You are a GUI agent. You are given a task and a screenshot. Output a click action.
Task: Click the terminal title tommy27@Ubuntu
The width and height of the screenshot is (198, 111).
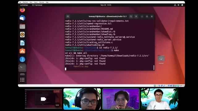coord(108,16)
